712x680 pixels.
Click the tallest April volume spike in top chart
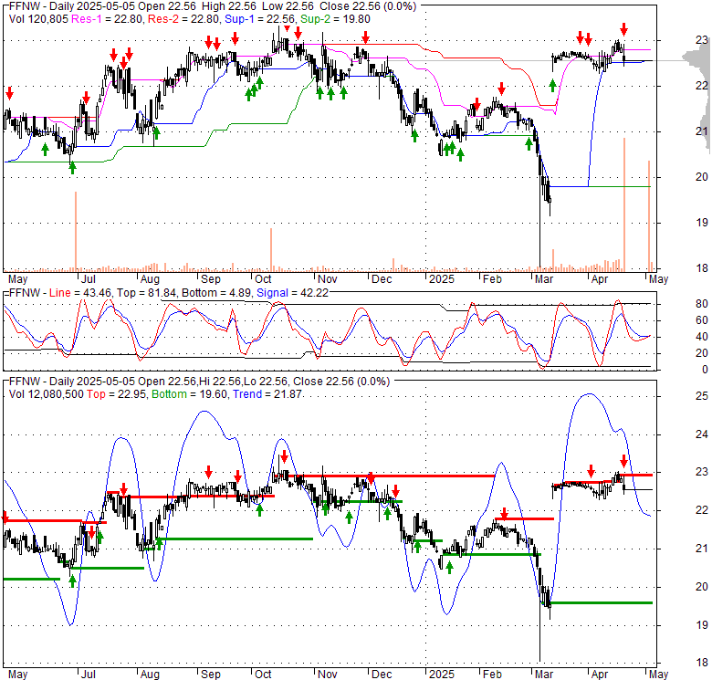point(624,204)
